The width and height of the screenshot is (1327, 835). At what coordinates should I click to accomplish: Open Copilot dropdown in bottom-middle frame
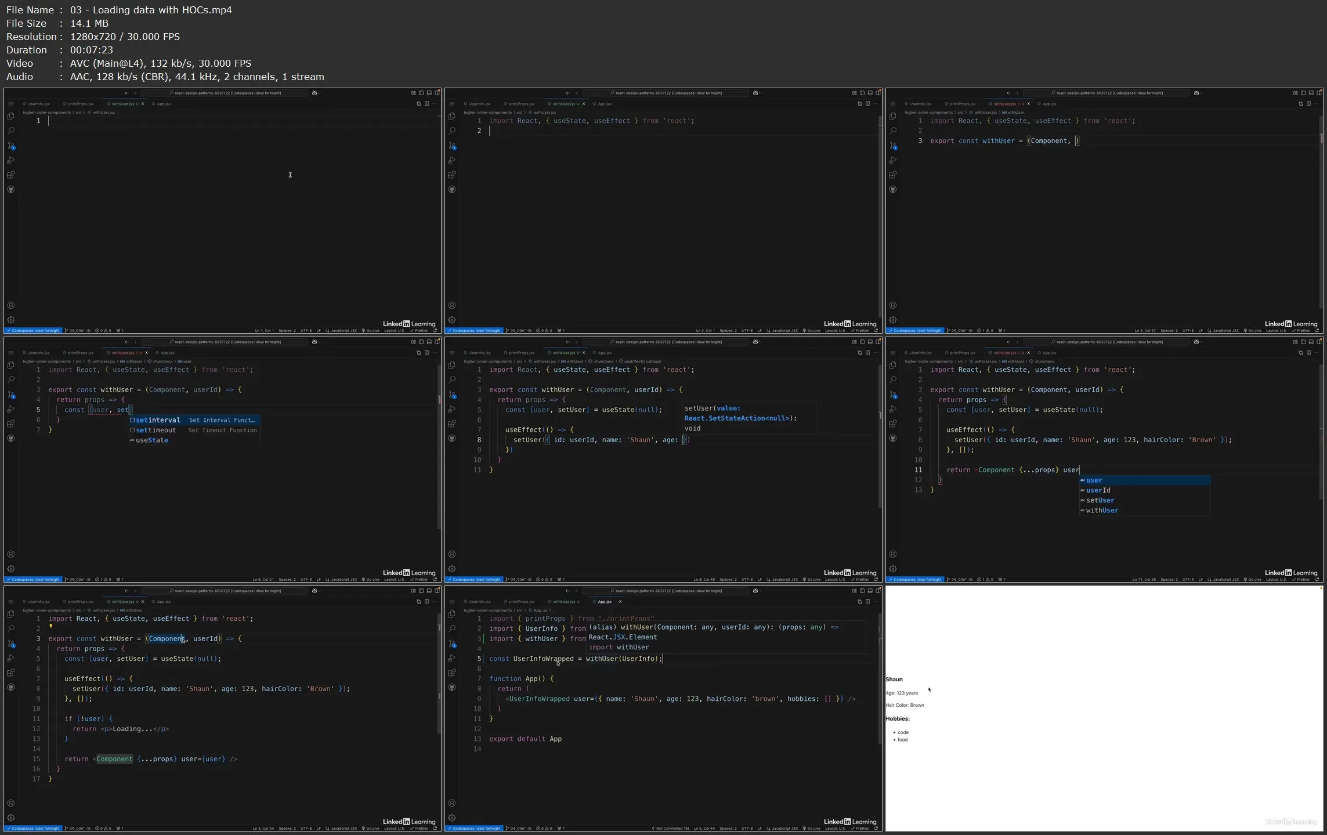[x=757, y=591]
